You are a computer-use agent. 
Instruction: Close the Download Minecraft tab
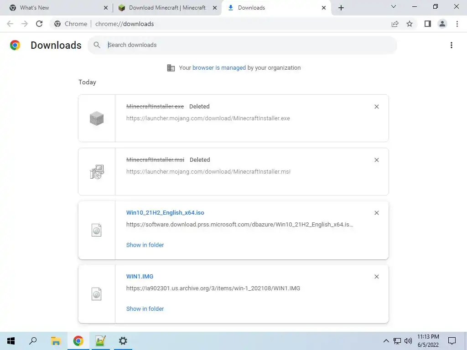coord(215,8)
